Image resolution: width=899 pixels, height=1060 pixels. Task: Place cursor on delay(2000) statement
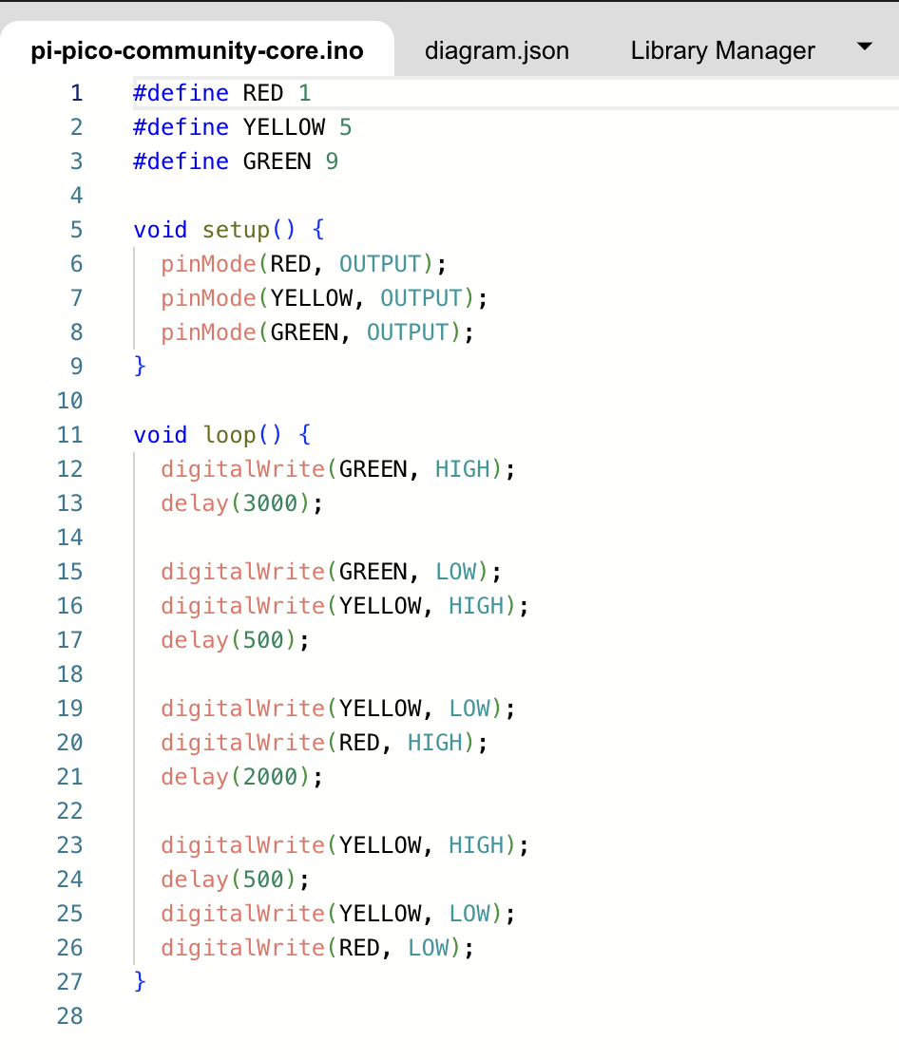tap(241, 777)
